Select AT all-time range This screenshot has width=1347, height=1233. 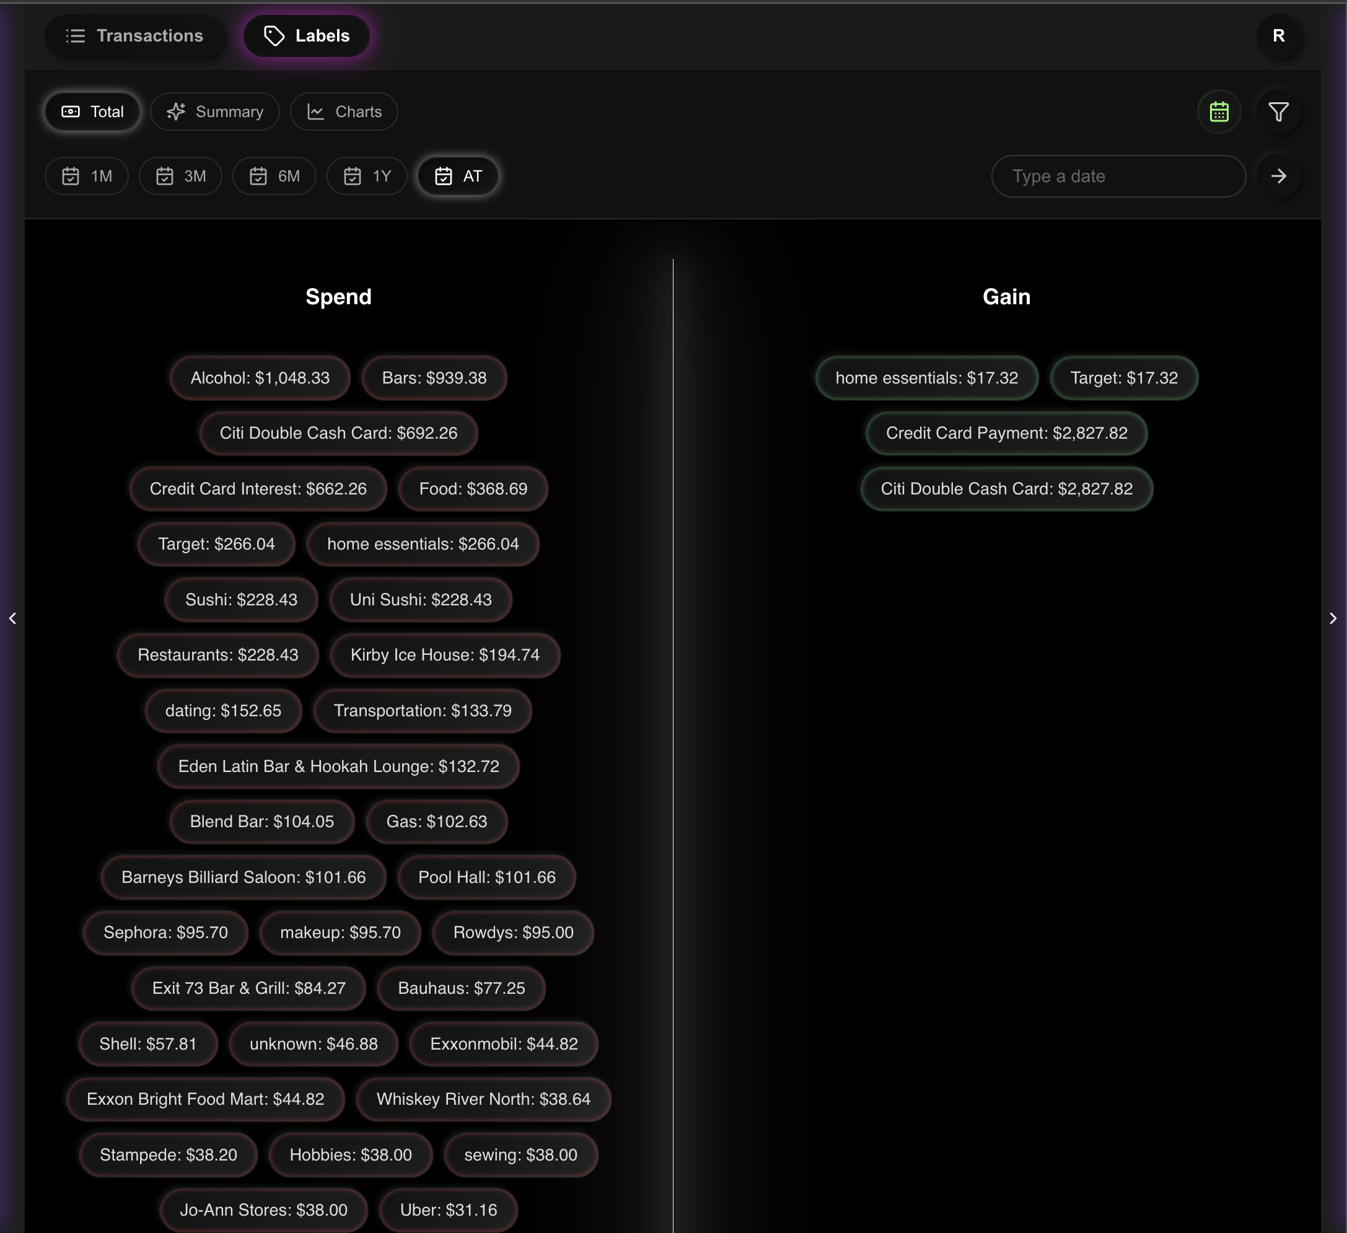pos(458,177)
